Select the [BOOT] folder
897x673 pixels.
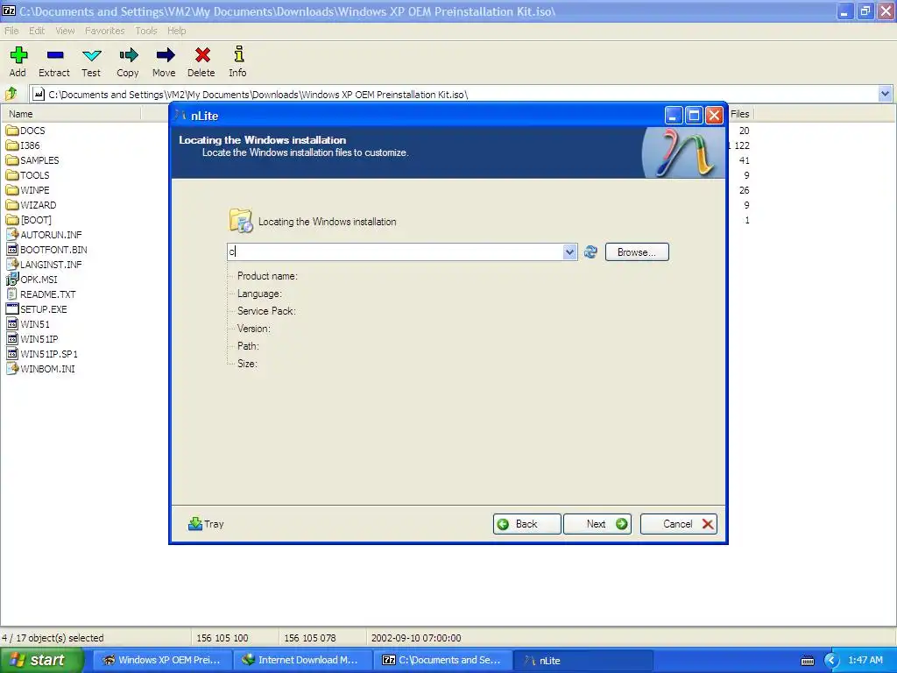[x=29, y=220]
